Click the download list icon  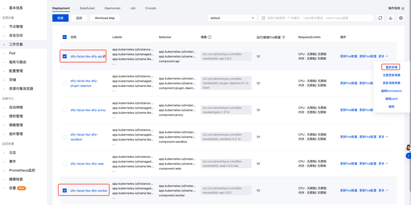coord(390,18)
